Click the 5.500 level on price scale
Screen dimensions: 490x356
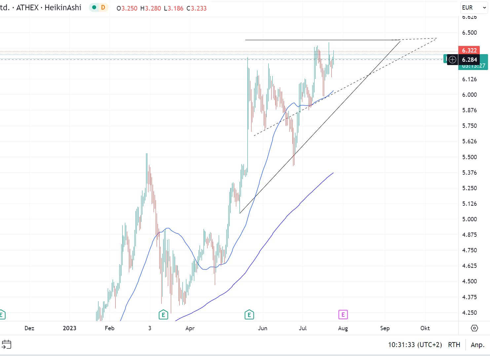coord(469,157)
